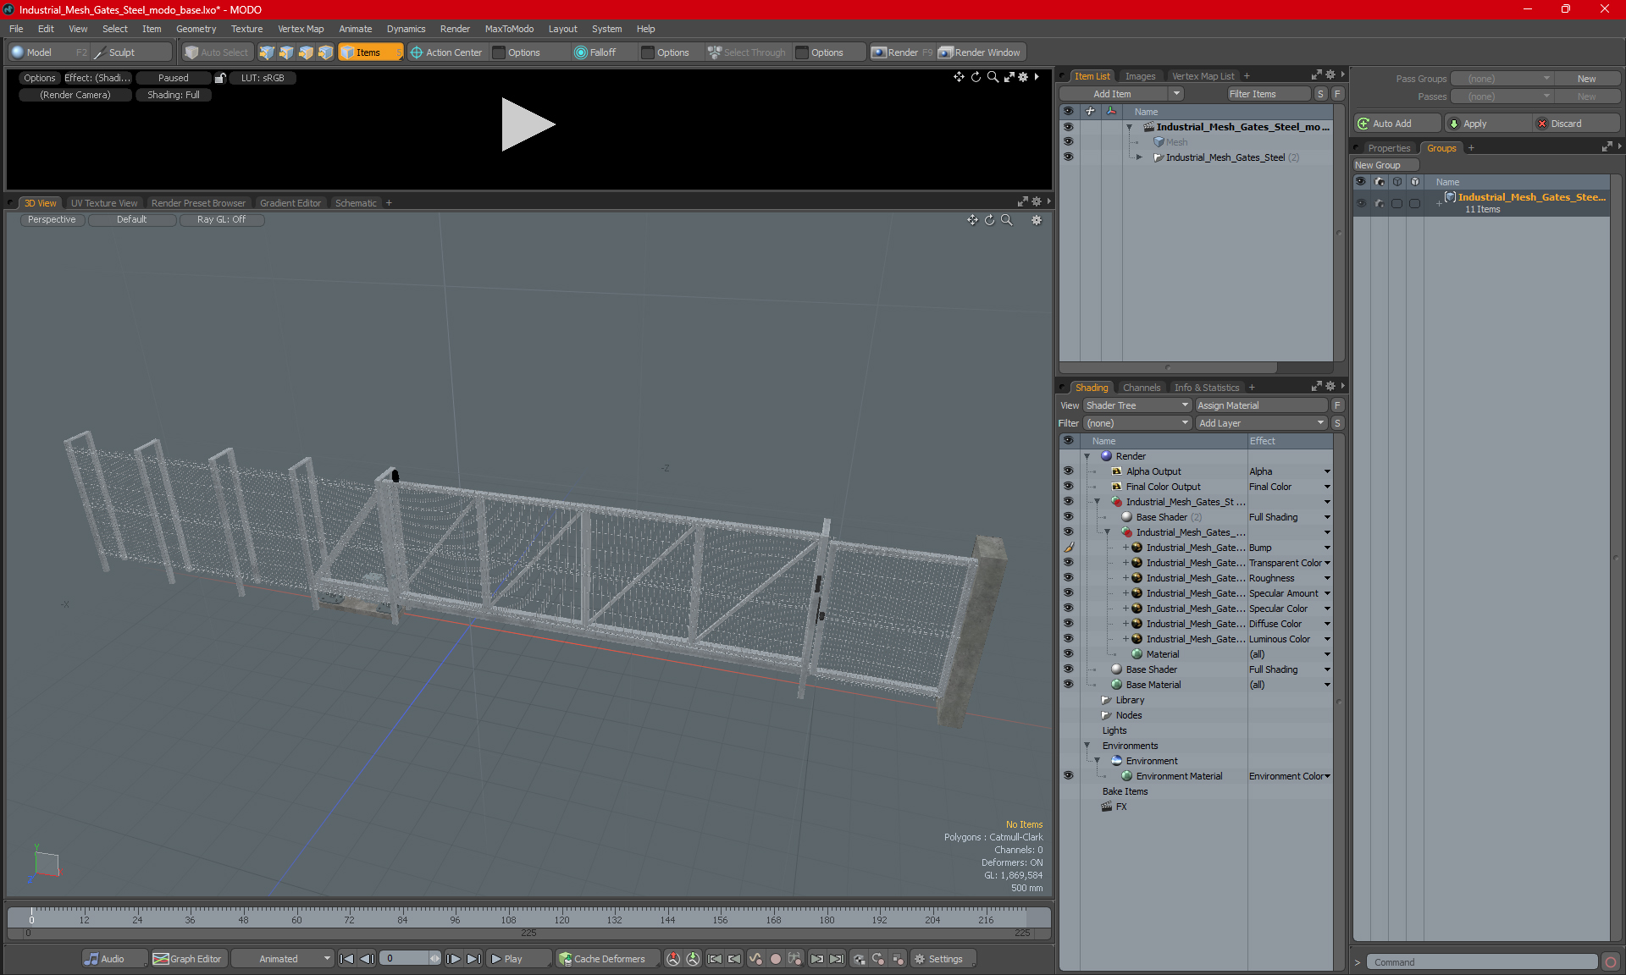
Task: Click Auto Add button
Action: pos(1396,124)
